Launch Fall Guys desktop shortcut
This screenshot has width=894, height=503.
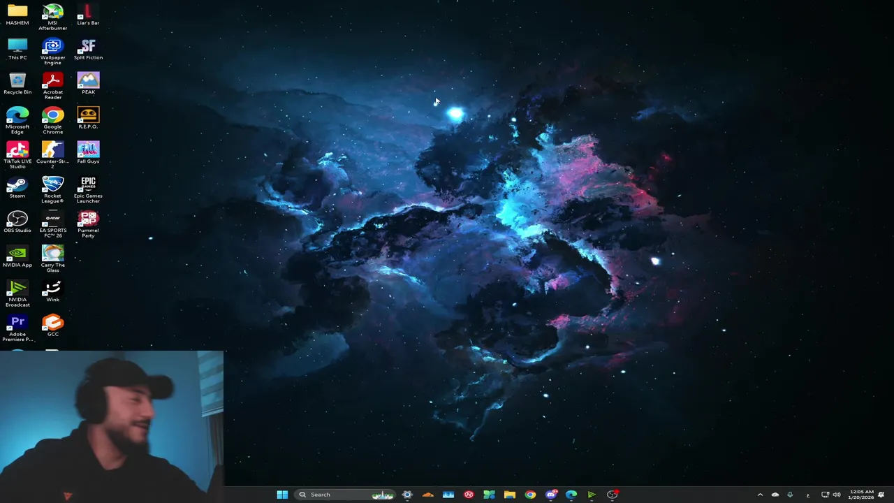[88, 152]
